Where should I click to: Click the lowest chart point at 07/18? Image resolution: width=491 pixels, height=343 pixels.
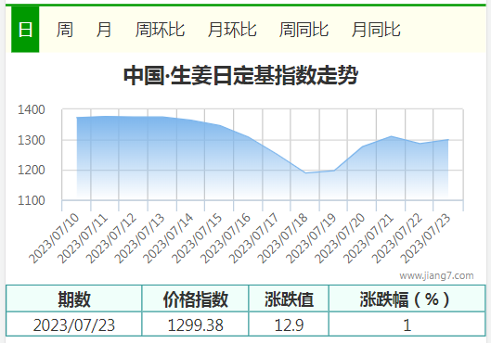click(305, 173)
